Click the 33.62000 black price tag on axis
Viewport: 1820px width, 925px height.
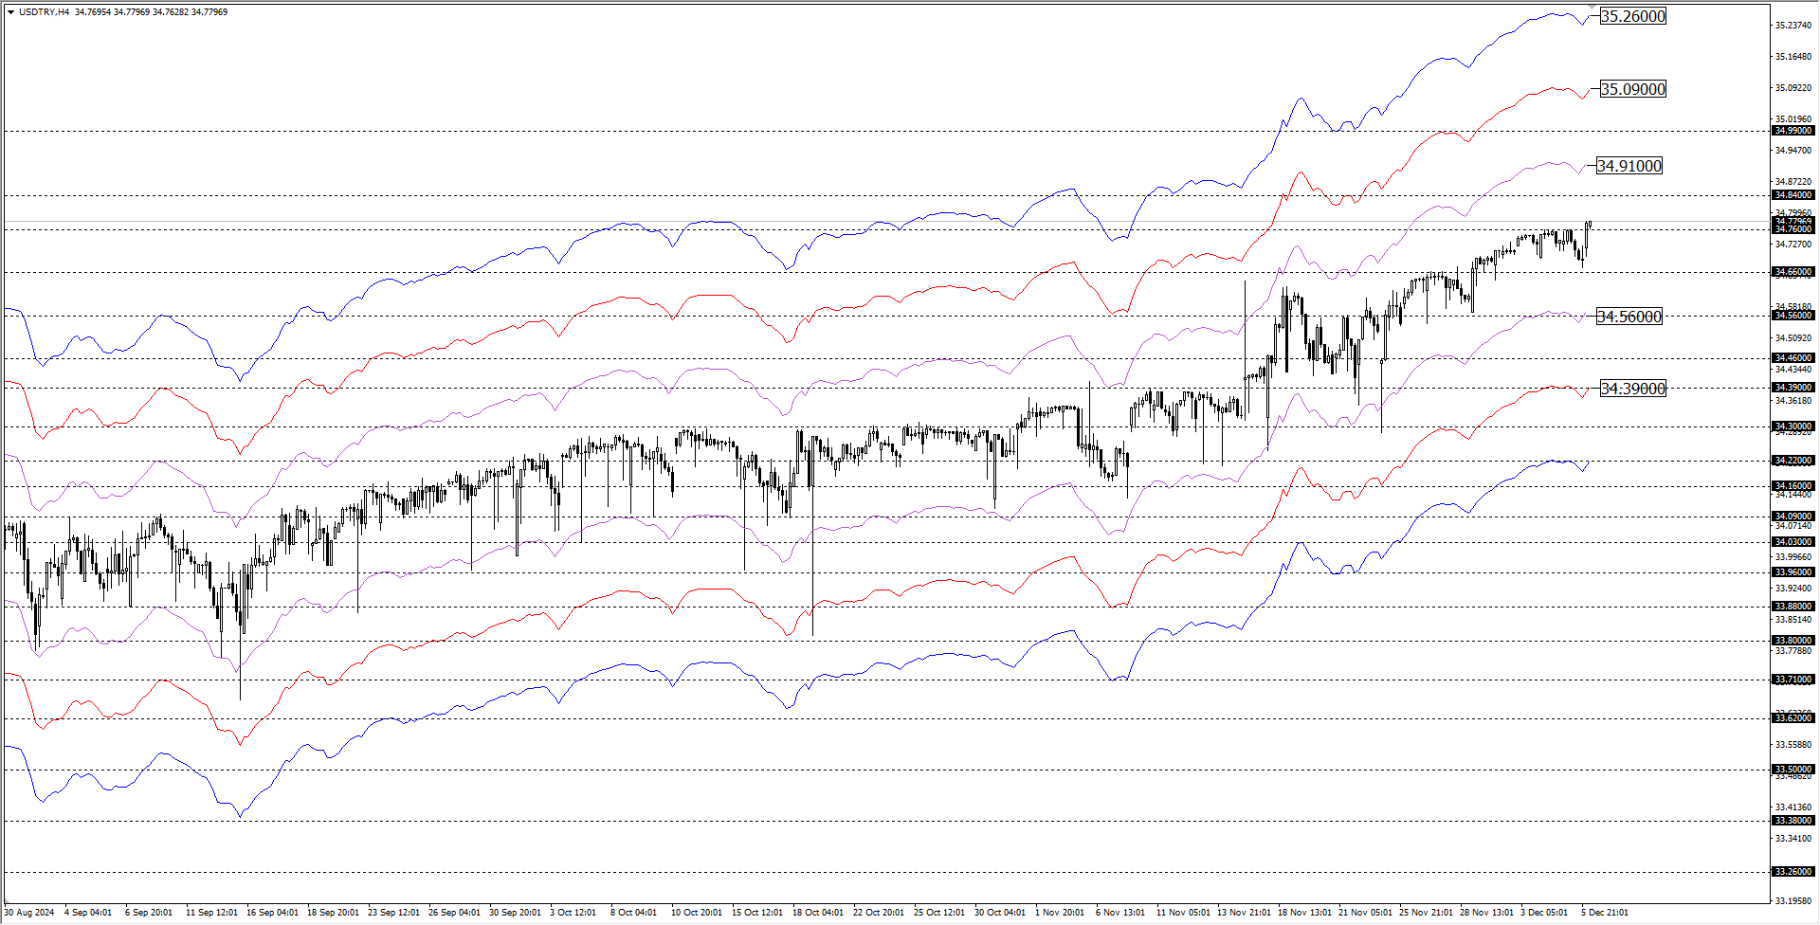[x=1793, y=718]
